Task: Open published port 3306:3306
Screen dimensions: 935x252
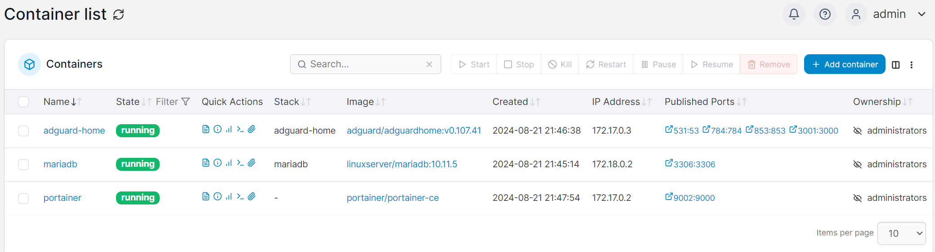Action: coord(690,164)
